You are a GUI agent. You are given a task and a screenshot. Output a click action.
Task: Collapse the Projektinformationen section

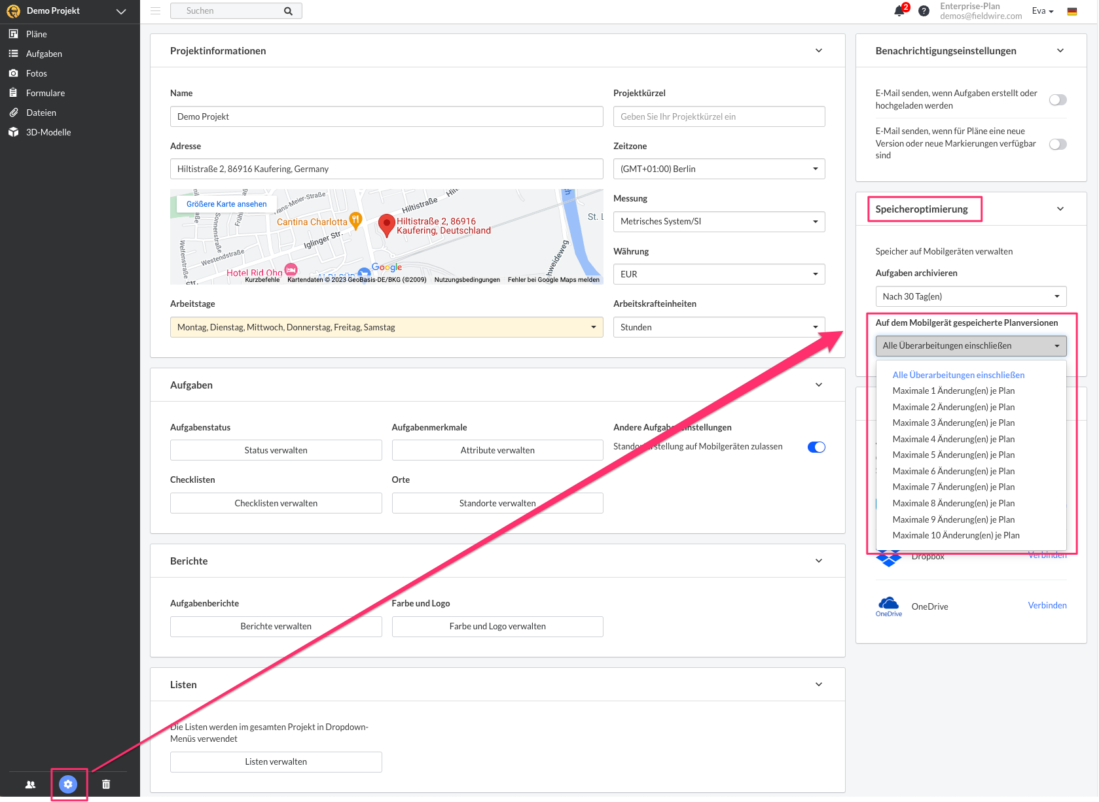819,50
